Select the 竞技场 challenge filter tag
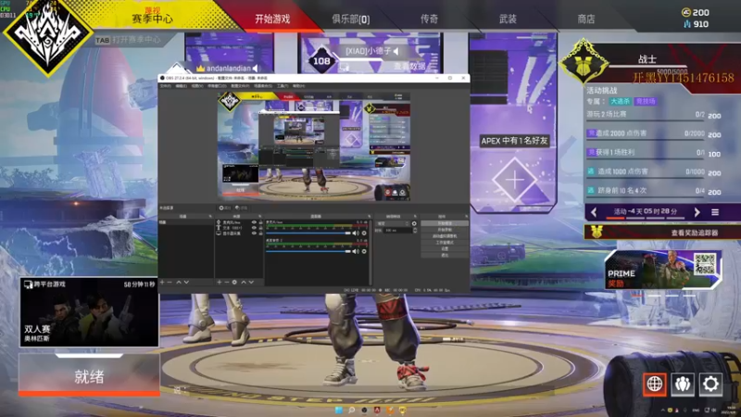The image size is (741, 417). 645,101
